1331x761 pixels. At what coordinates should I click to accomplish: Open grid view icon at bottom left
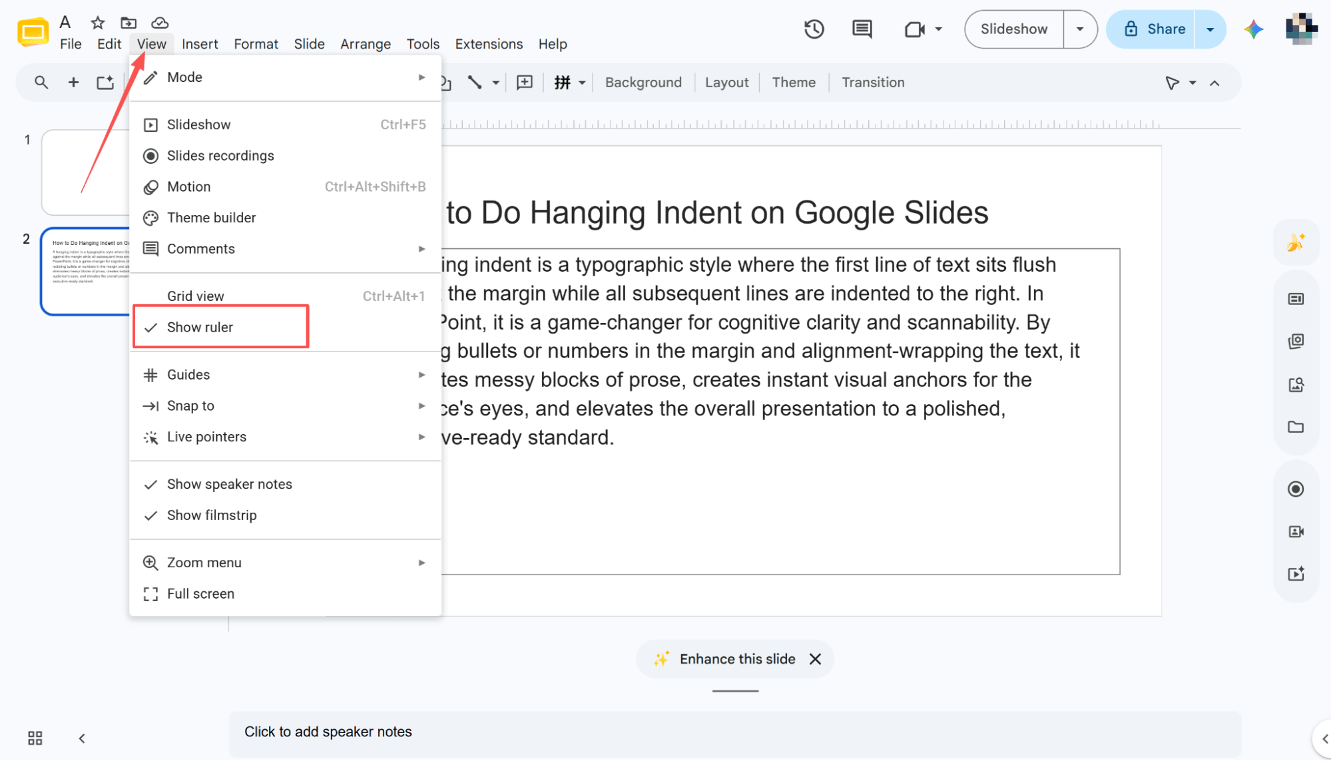click(35, 738)
